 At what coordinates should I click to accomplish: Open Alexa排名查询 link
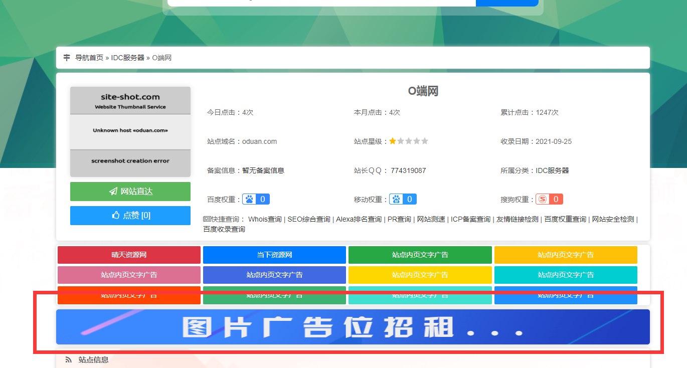[359, 219]
